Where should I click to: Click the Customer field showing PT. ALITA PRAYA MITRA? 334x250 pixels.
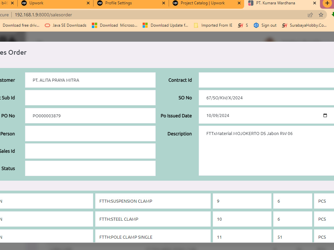(90, 80)
